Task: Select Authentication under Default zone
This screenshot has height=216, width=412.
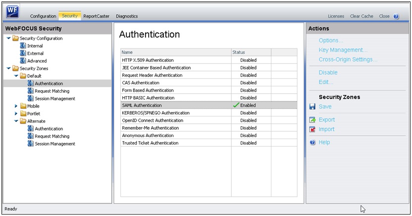Action: (x=49, y=83)
